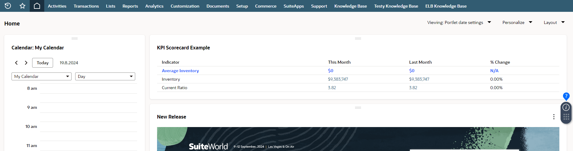Click the Inventory 0.00% change value
573x151 pixels.
pyautogui.click(x=496, y=79)
